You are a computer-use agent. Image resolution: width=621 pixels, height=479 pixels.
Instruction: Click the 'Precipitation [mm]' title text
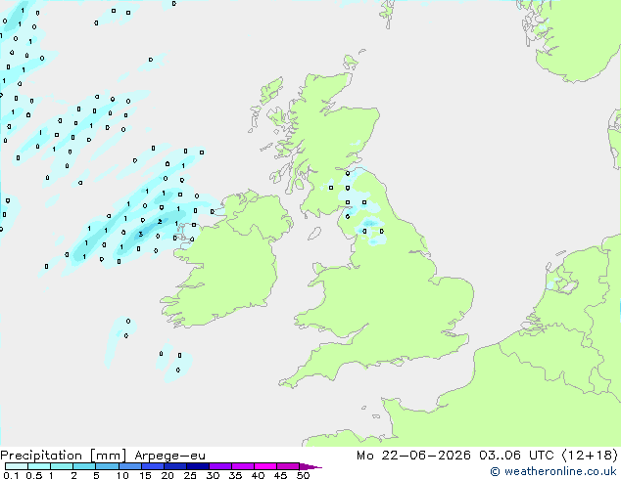pyautogui.click(x=64, y=456)
